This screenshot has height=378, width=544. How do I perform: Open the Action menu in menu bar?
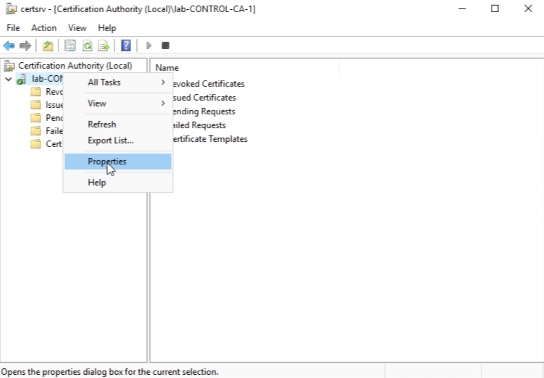click(44, 28)
